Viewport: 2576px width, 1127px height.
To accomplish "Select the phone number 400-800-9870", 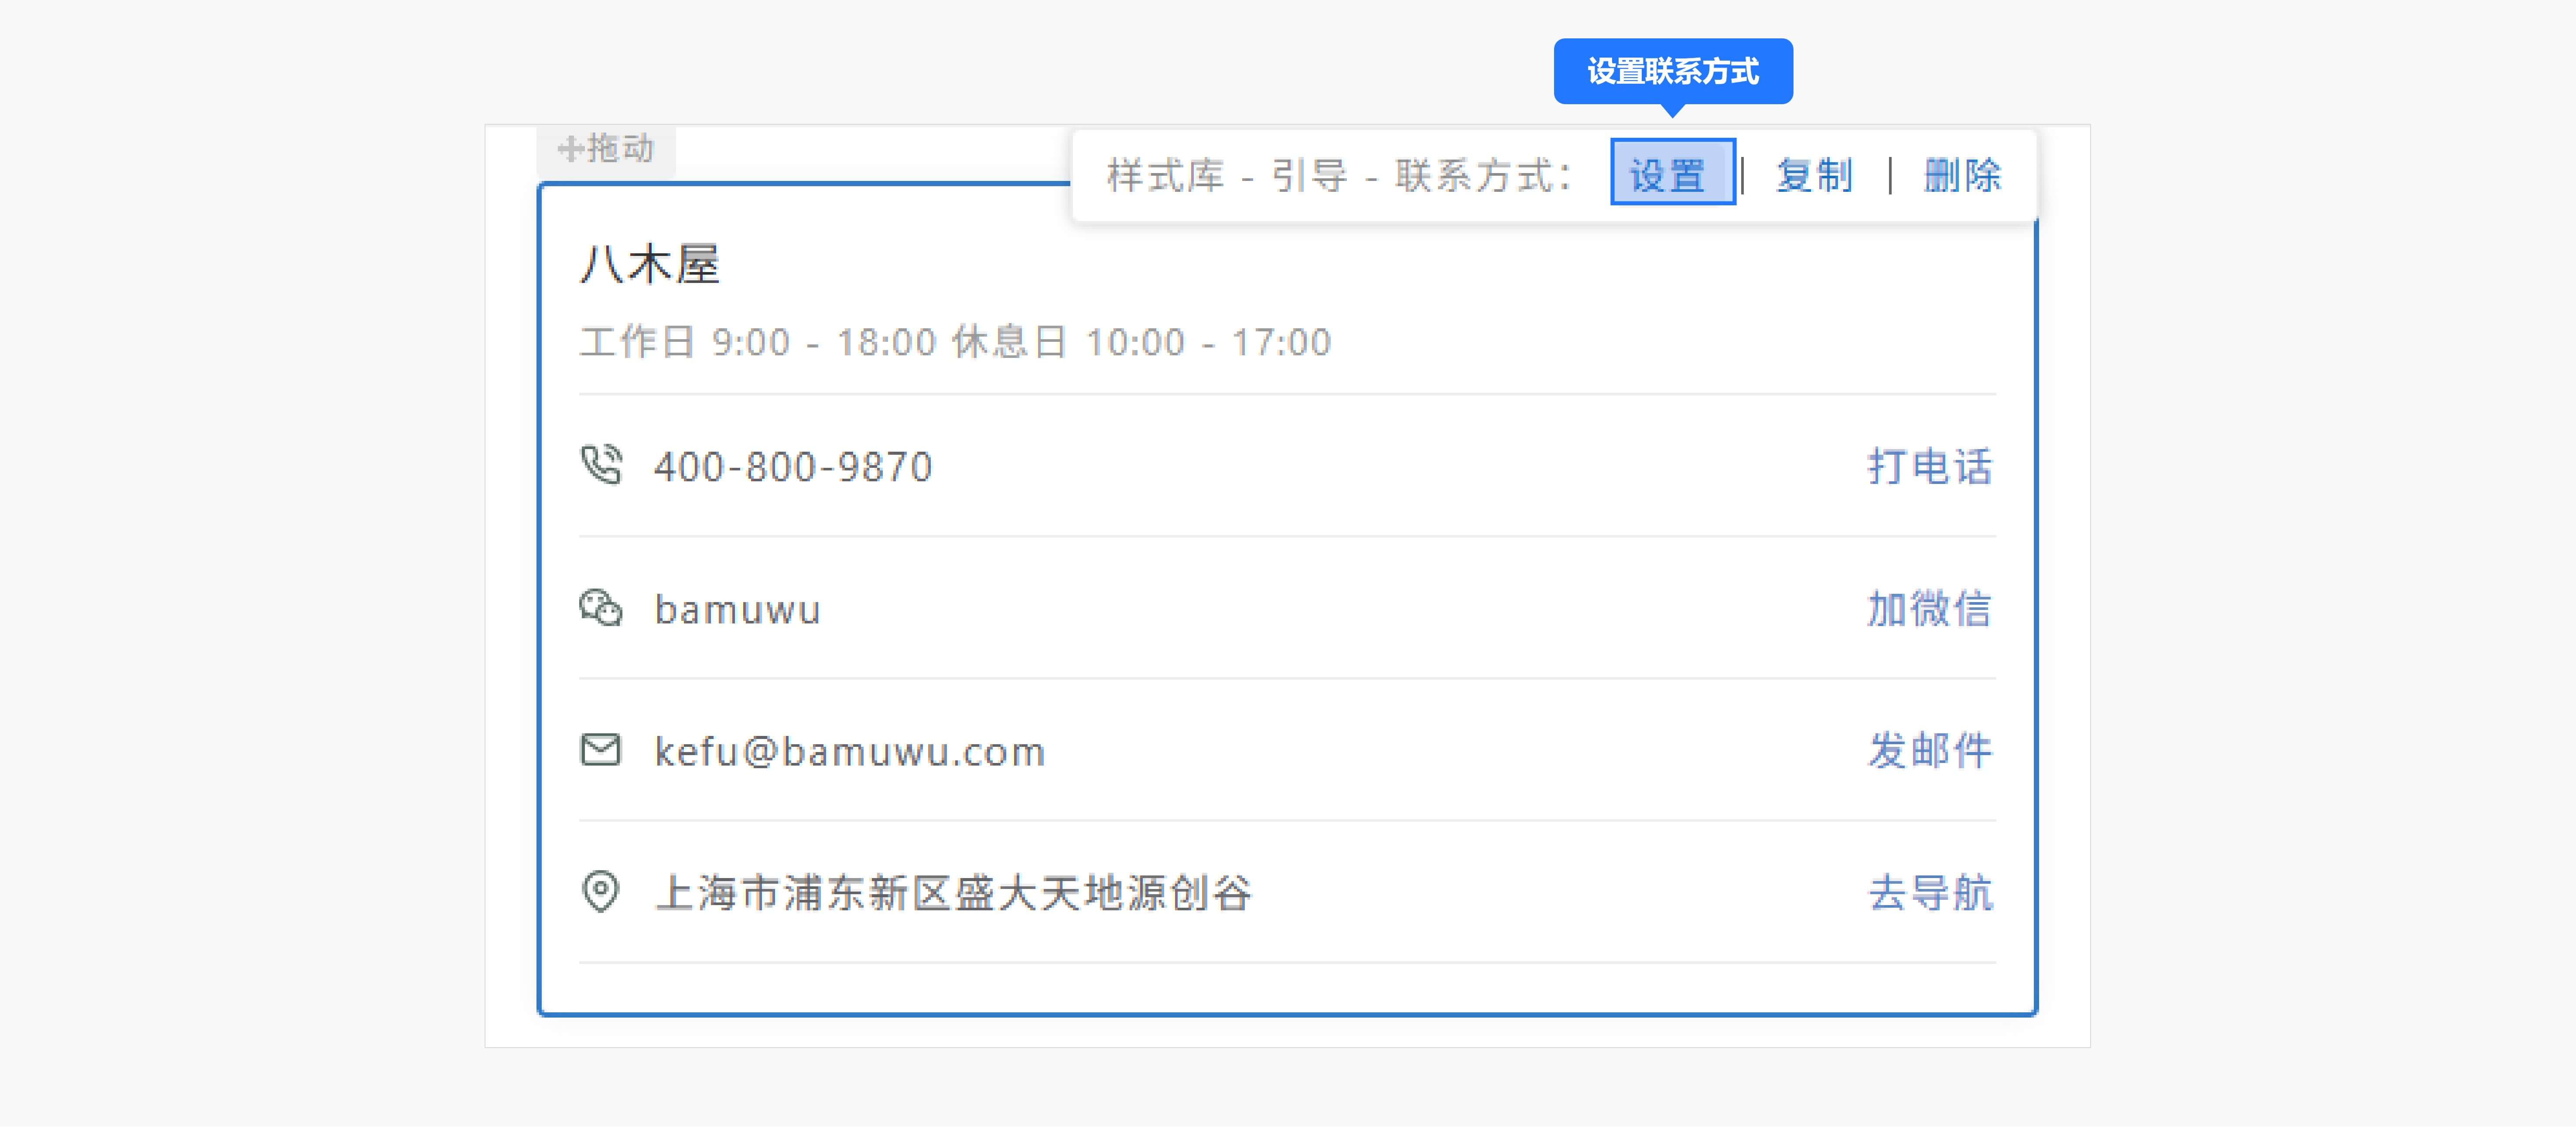I will 793,467.
